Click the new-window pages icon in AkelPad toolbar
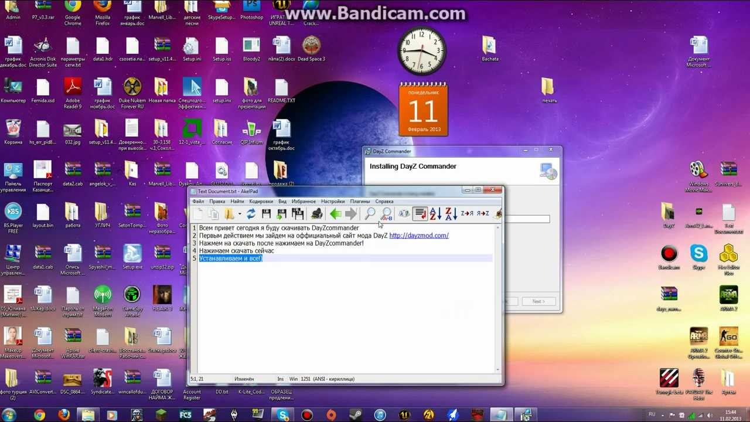The height and width of the screenshot is (422, 750). 213,214
